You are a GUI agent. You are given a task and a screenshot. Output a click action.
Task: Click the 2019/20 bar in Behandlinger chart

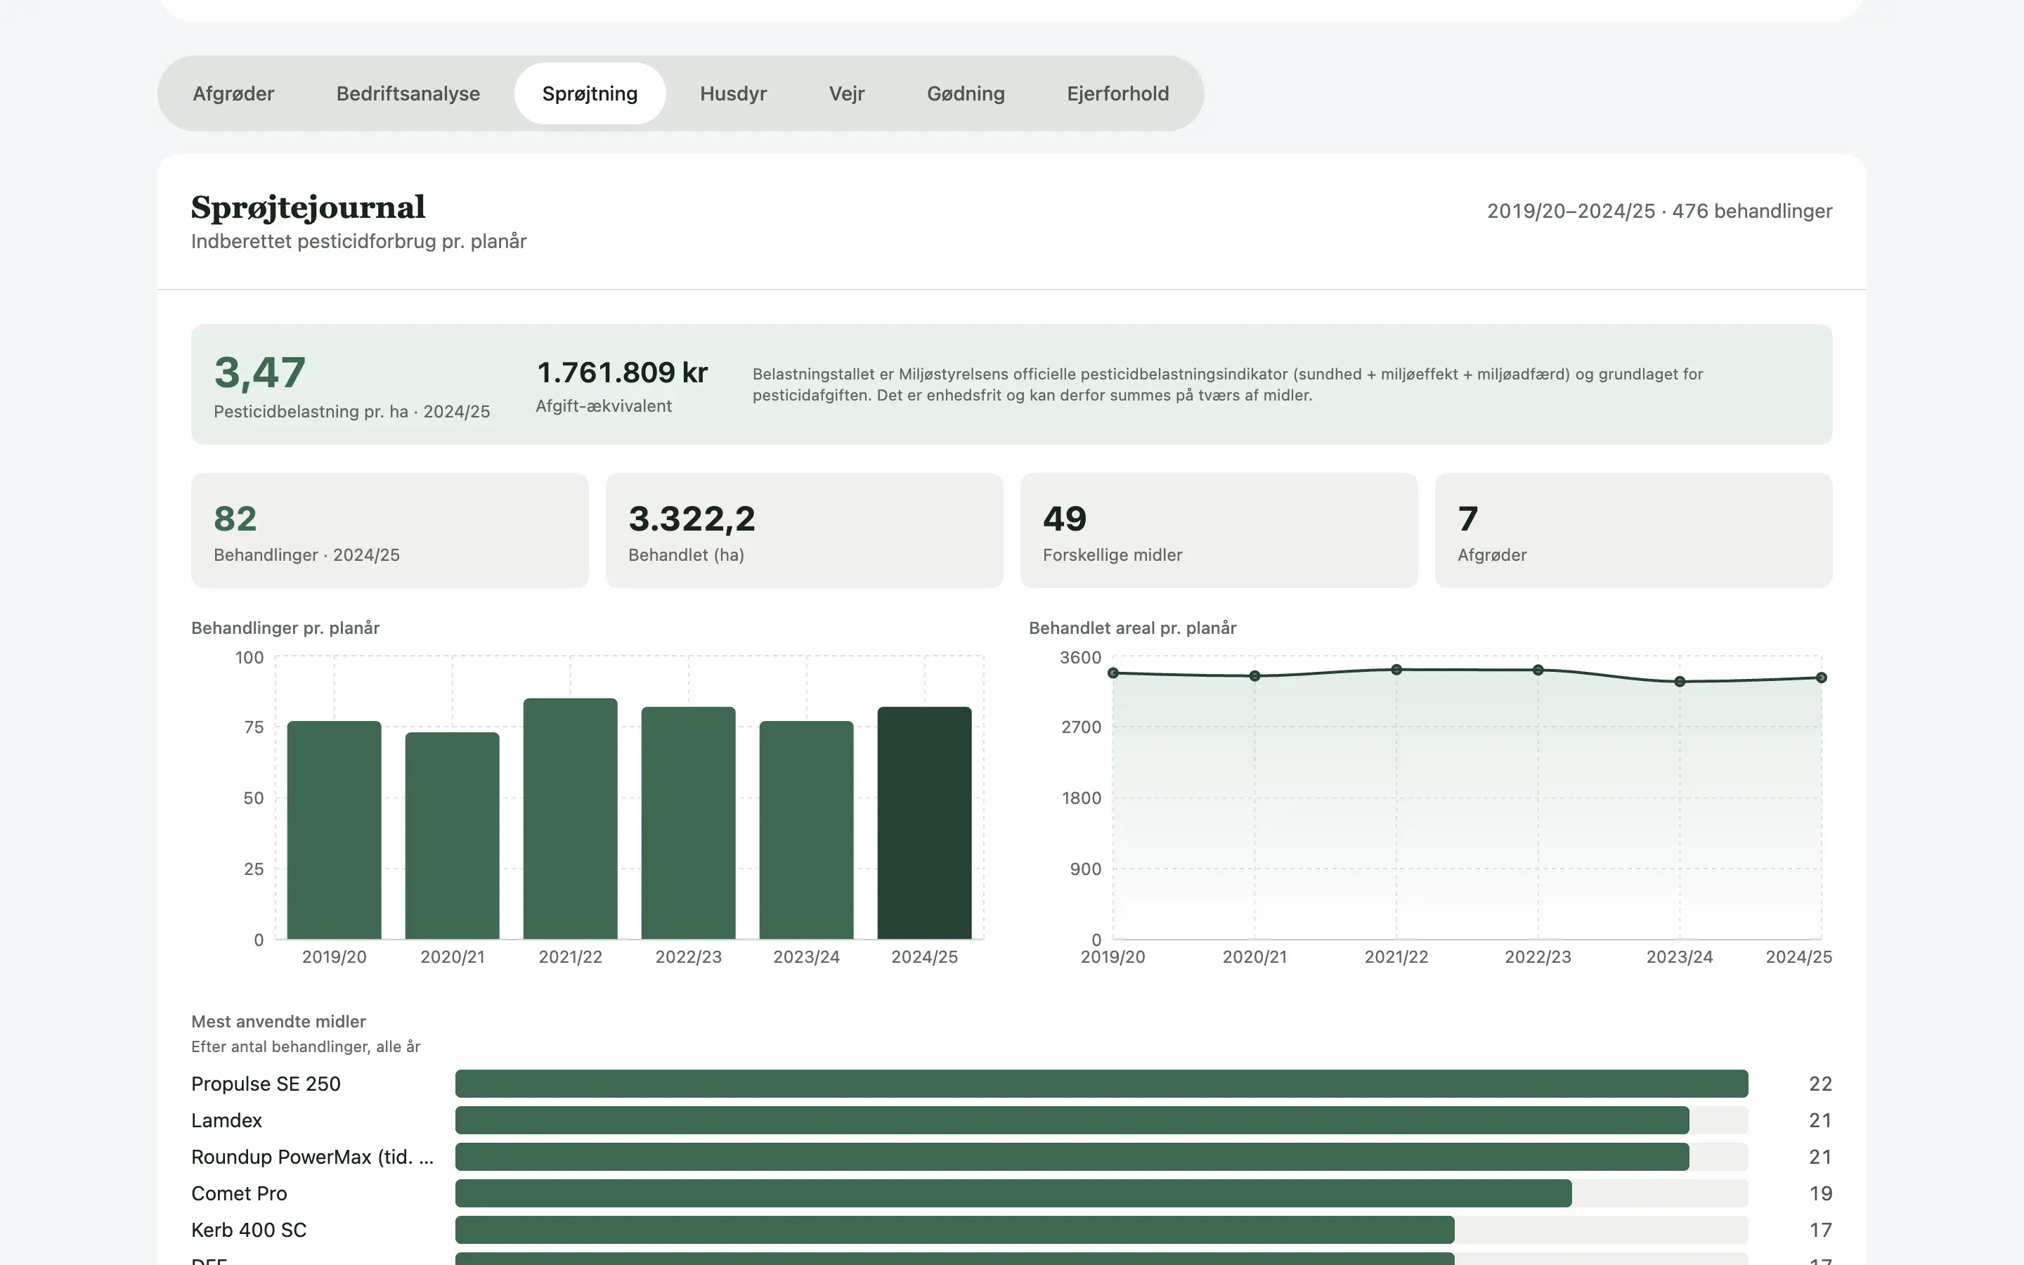(x=334, y=830)
